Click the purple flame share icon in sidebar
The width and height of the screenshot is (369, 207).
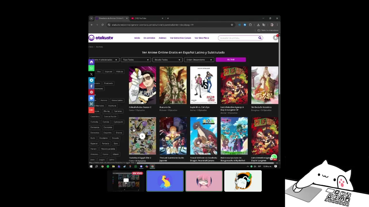91,62
